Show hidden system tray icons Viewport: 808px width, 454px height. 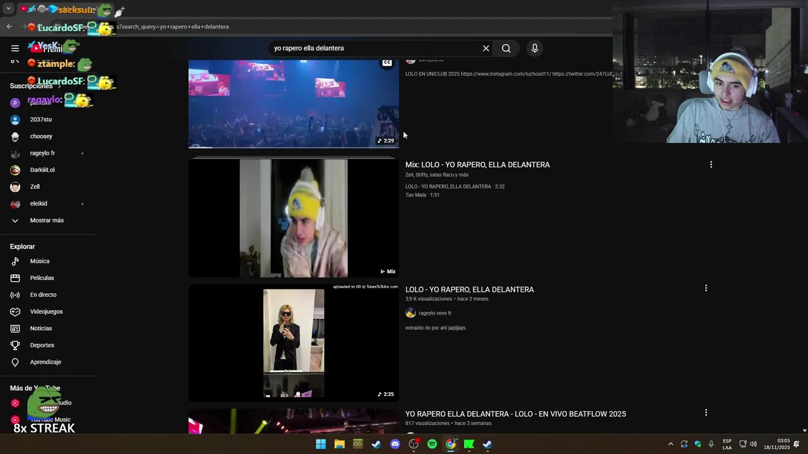[670, 444]
